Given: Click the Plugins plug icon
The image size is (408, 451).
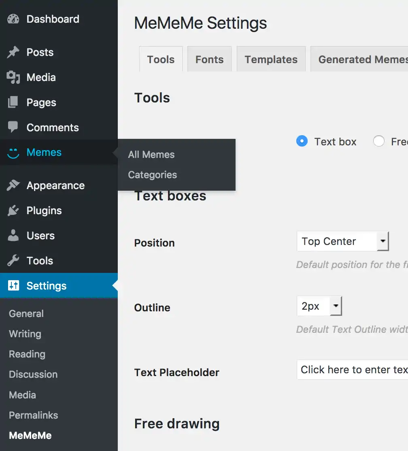Looking at the screenshot, I should click(x=13, y=211).
